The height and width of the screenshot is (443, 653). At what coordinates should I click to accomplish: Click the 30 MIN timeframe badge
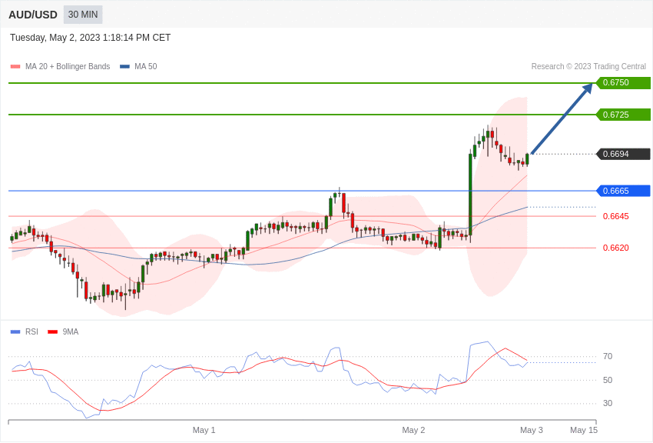click(83, 15)
